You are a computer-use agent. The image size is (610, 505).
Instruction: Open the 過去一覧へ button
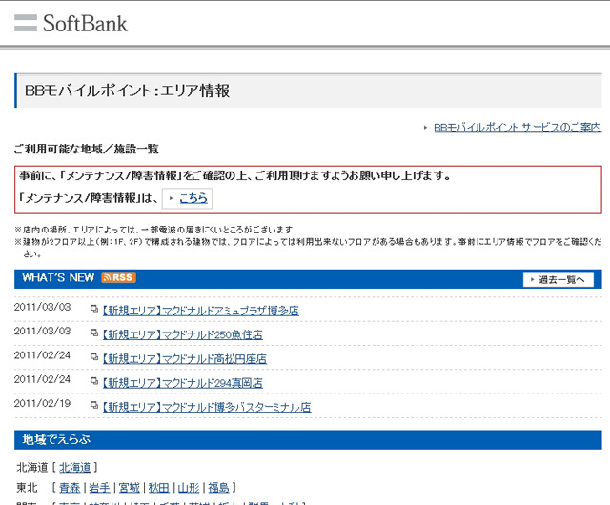(559, 279)
